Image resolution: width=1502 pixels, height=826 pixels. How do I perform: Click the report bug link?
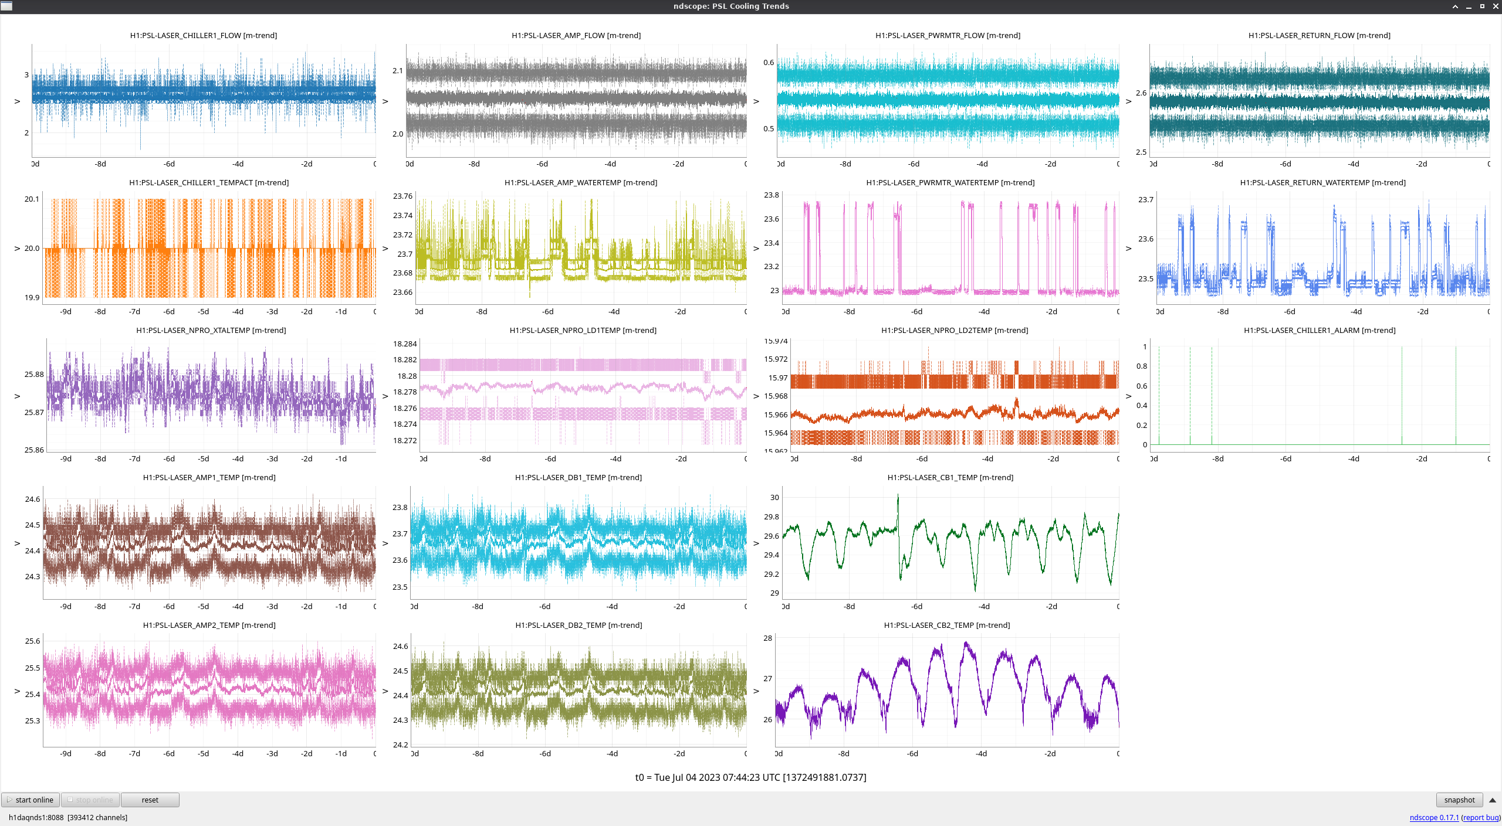point(1480,817)
